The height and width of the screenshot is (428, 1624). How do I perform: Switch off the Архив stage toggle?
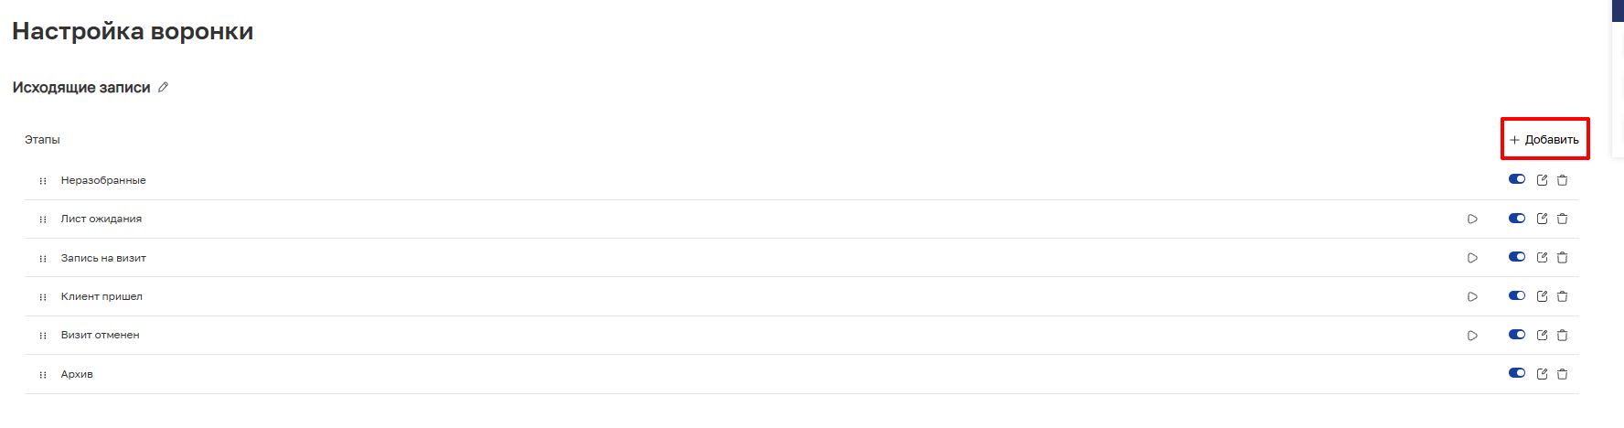click(x=1517, y=373)
